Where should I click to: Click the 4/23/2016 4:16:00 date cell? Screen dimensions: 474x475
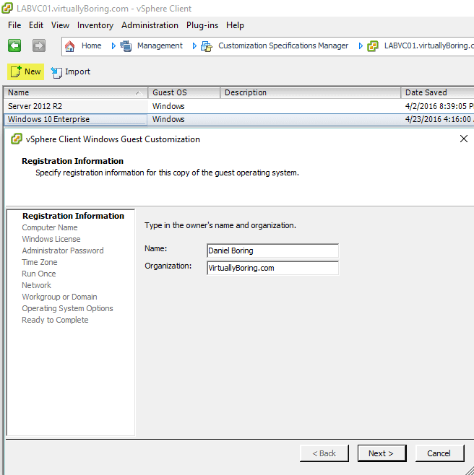[x=439, y=119]
